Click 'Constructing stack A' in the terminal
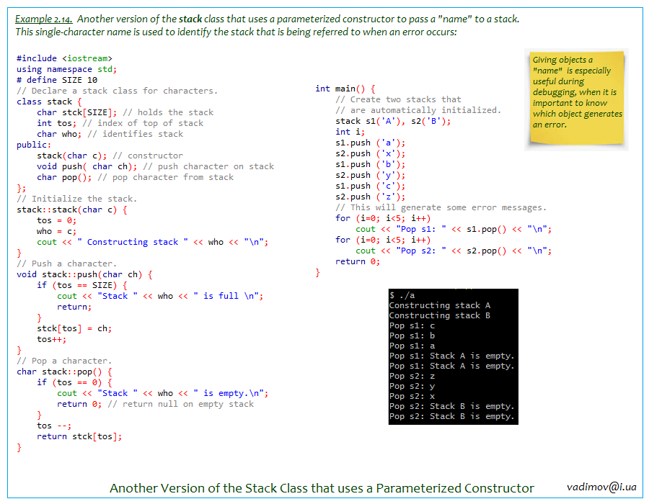Viewport: 649px width, 504px height. pos(440,305)
